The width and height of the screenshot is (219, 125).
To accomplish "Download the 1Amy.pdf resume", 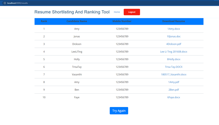I will (173, 82).
